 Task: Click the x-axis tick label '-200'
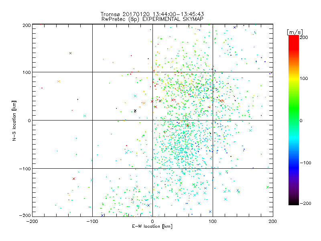tap(32, 221)
